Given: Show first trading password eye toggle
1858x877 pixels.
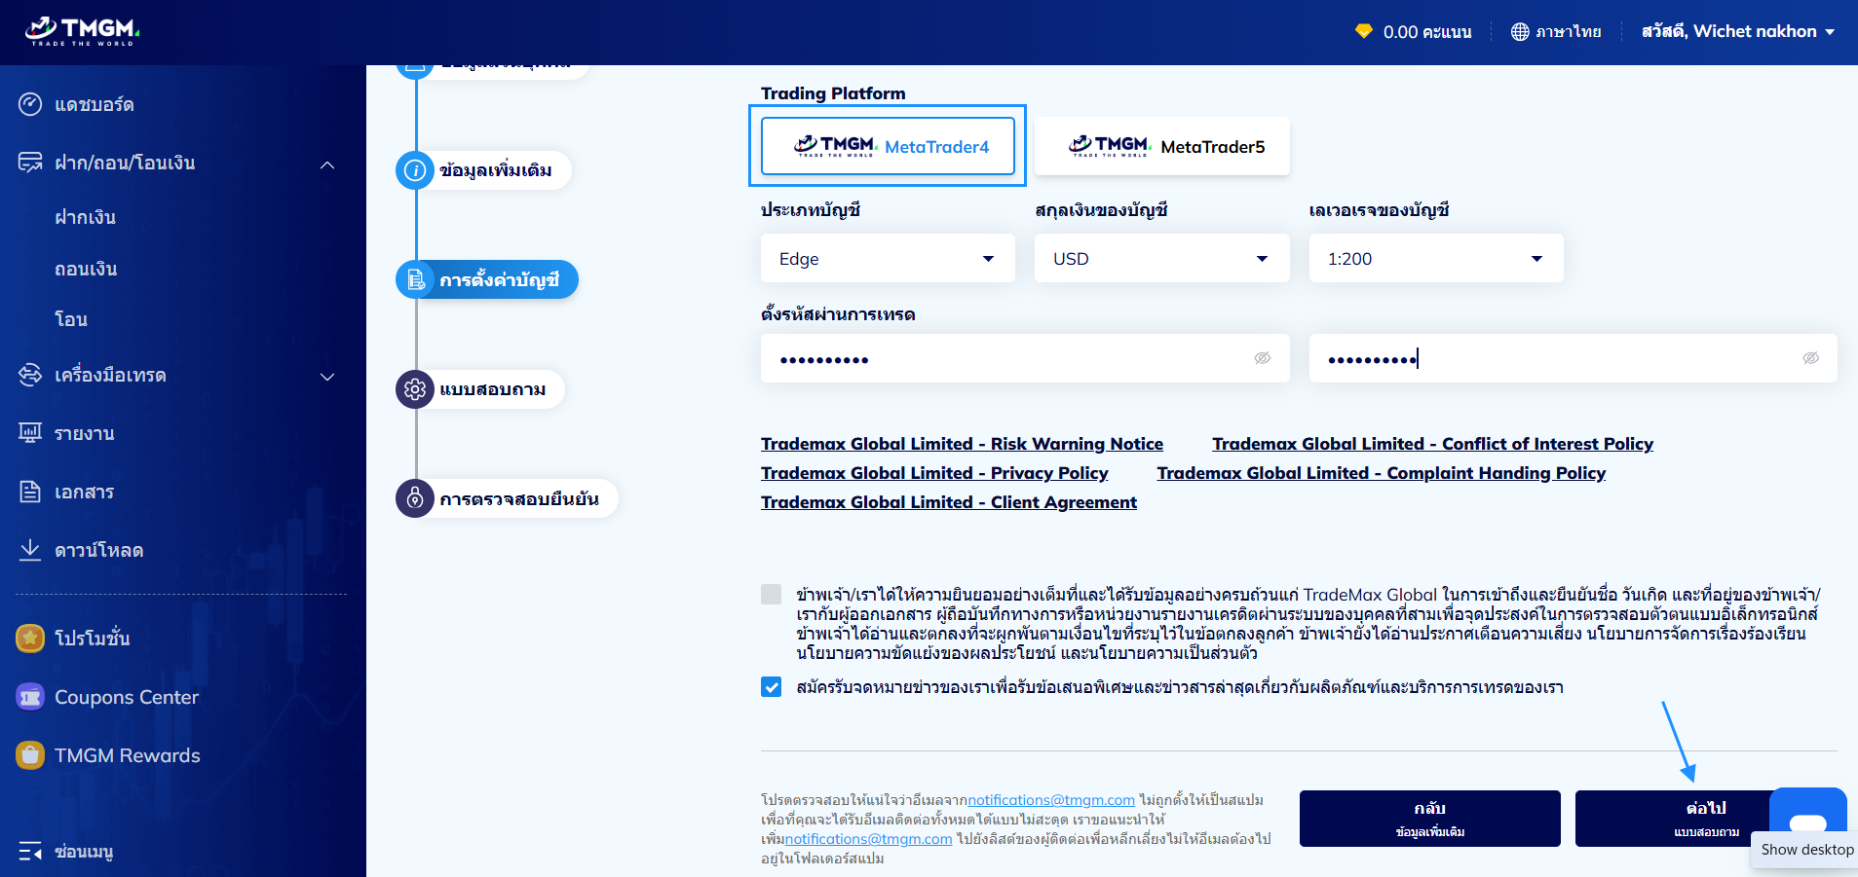Looking at the screenshot, I should [1263, 358].
